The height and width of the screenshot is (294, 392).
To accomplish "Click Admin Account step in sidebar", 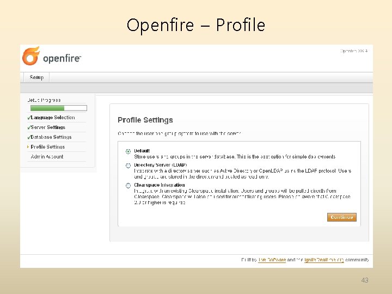I will tap(47, 156).
